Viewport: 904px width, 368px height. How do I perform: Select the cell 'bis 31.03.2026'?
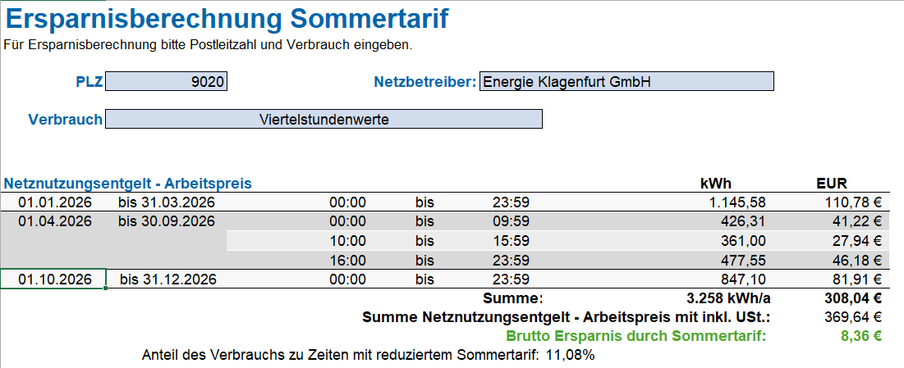167,202
